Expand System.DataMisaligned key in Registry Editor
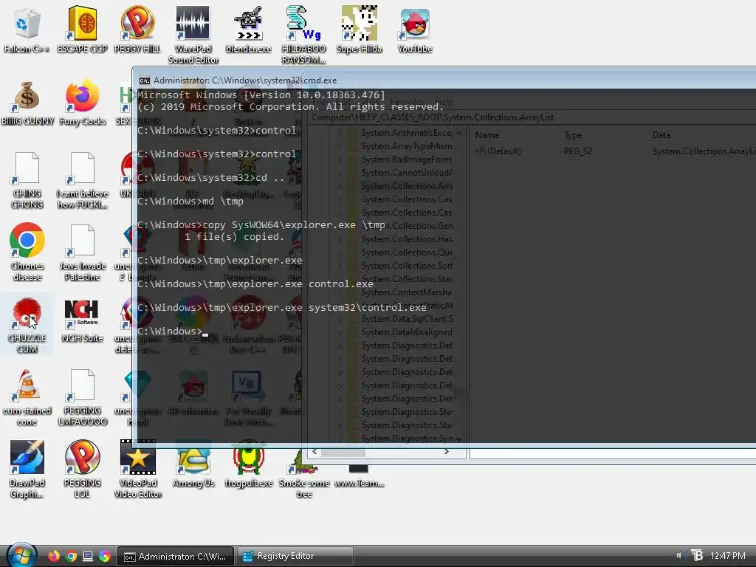 click(340, 332)
